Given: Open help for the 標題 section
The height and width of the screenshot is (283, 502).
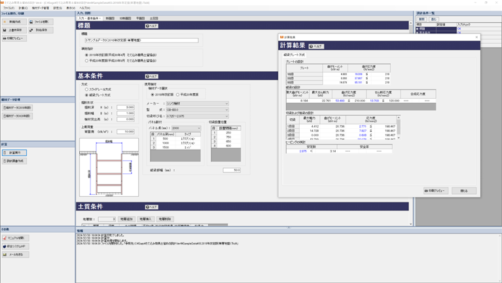Looking at the screenshot, I should (x=151, y=26).
